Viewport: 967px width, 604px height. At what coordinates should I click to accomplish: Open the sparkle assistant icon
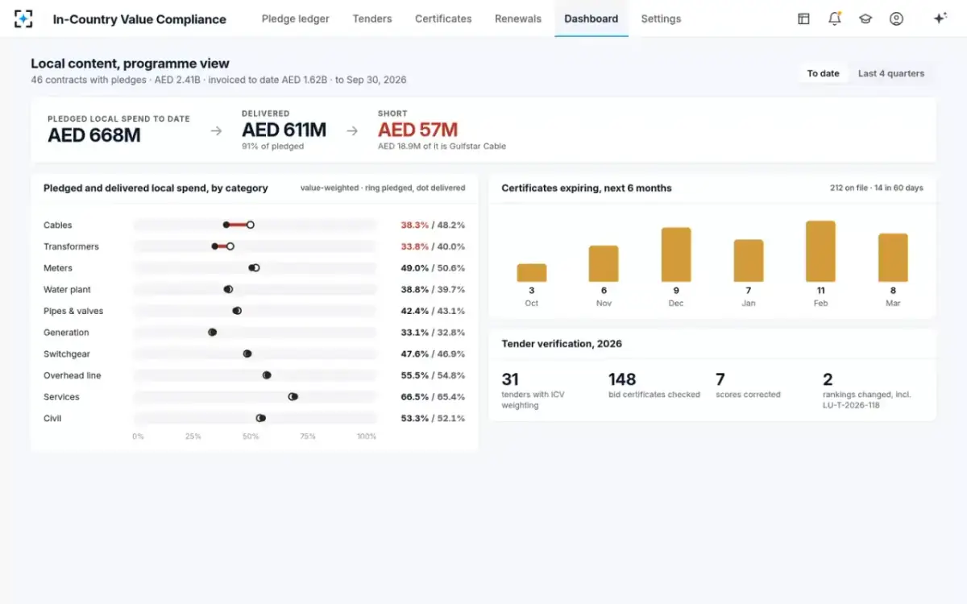[940, 19]
